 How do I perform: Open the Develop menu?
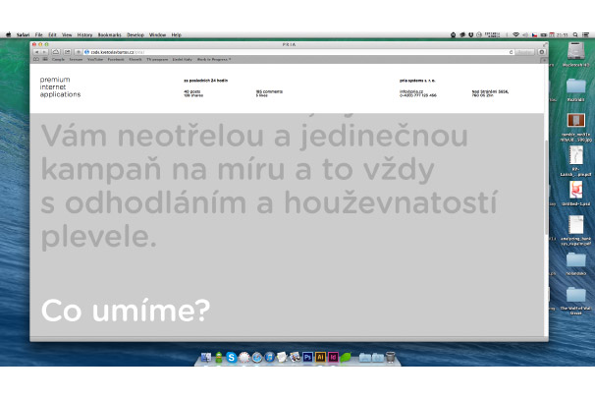tap(135, 34)
